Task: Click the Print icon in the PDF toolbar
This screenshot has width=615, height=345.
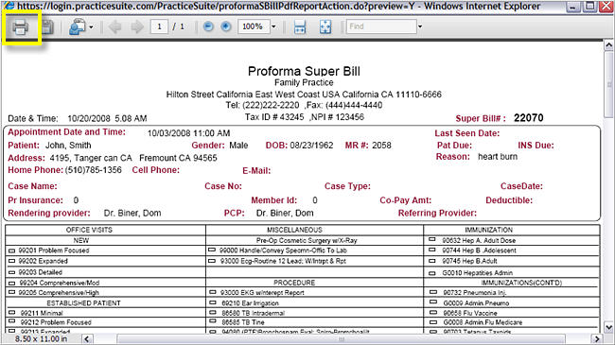Action: (x=20, y=27)
